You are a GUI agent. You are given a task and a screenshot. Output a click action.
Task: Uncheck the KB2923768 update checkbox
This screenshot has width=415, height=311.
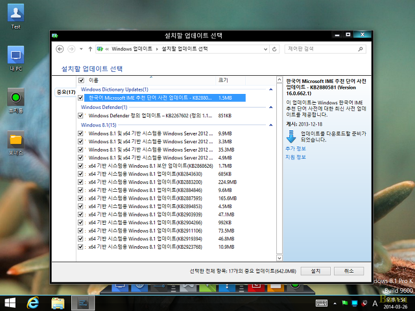click(80, 247)
